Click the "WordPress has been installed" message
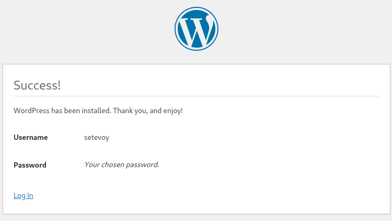 (98, 111)
